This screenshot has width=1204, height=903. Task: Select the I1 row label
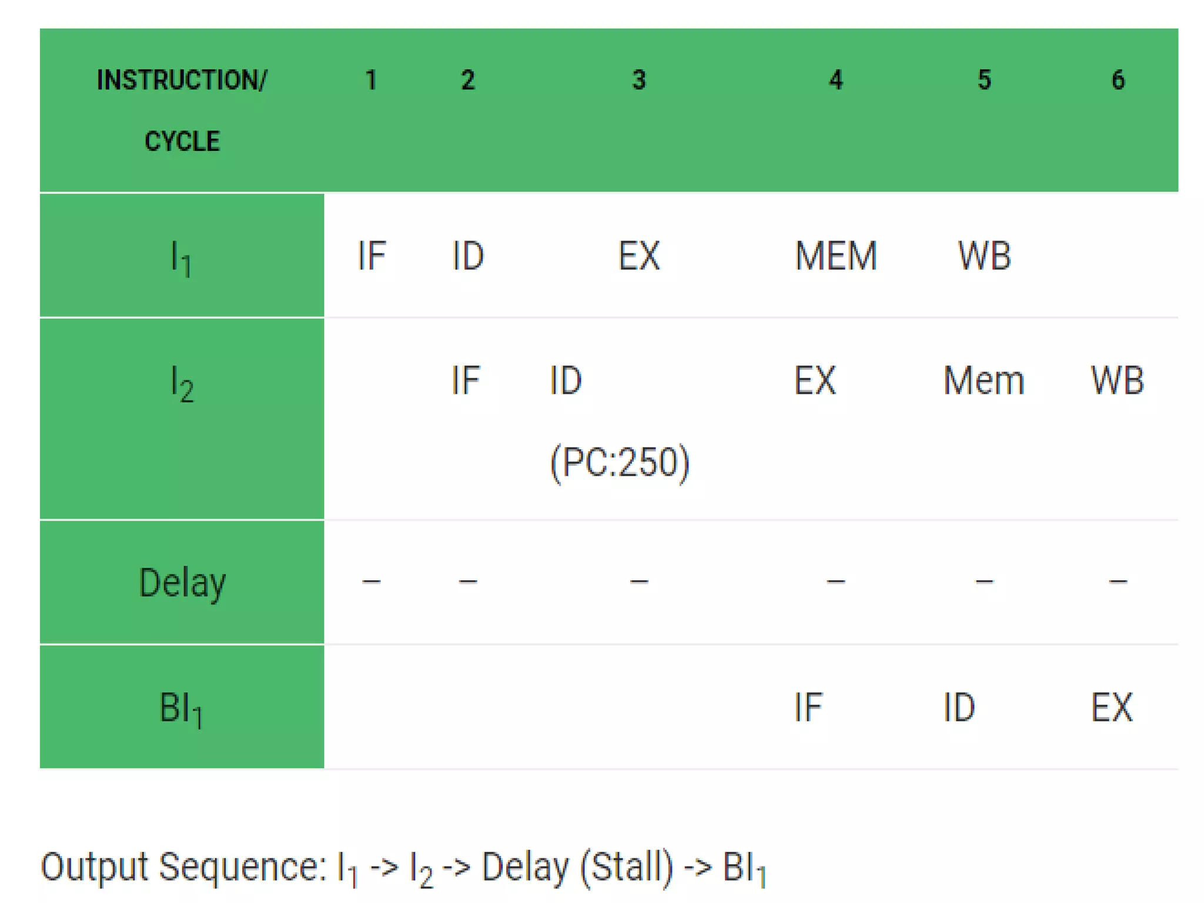pyautogui.click(x=181, y=257)
